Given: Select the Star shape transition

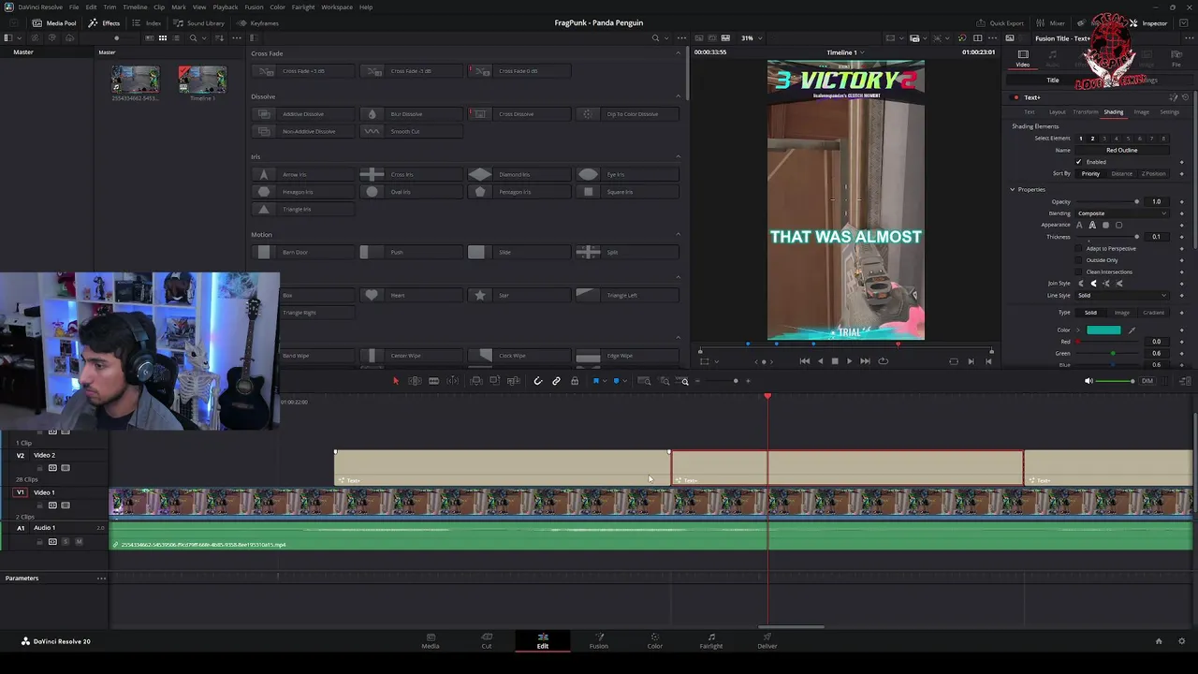Looking at the screenshot, I should (518, 296).
